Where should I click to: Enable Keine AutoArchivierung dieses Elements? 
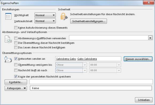(16, 28)
